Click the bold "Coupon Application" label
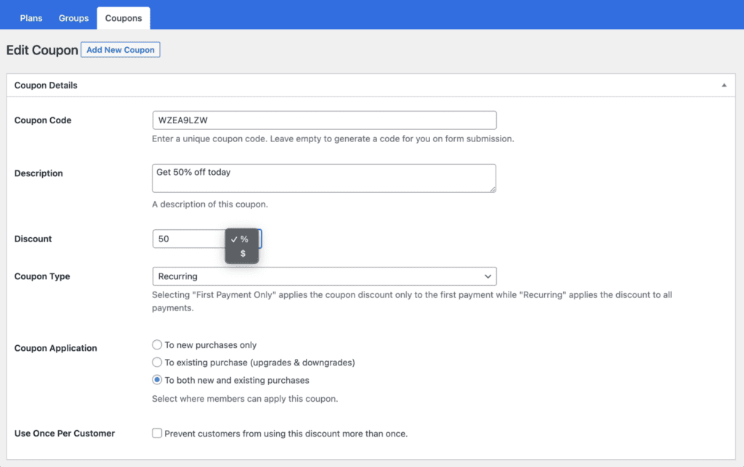 [x=55, y=348]
